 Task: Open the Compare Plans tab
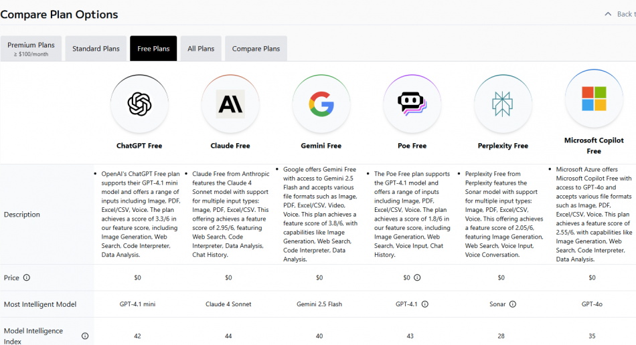pyautogui.click(x=256, y=49)
